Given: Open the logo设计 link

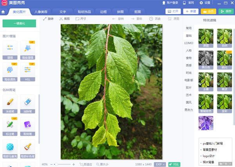Looking at the screenshot, I should [x=209, y=156].
